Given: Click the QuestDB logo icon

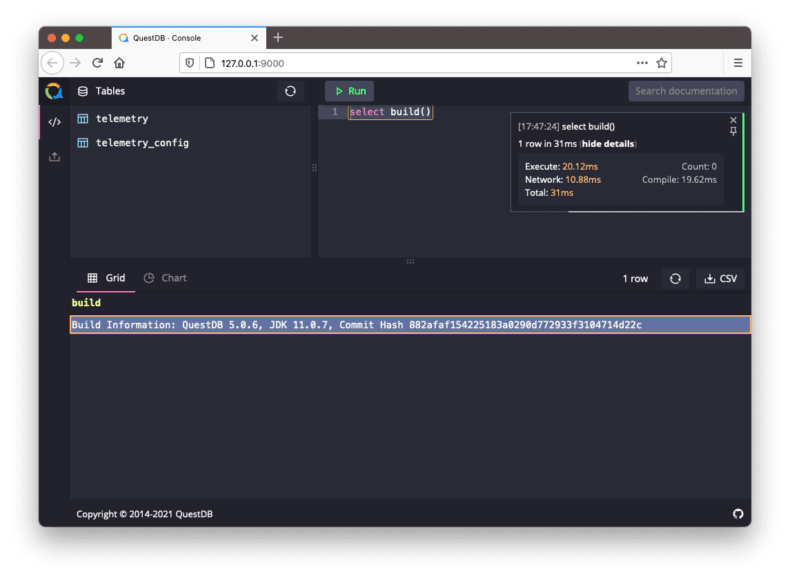Looking at the screenshot, I should (x=54, y=91).
